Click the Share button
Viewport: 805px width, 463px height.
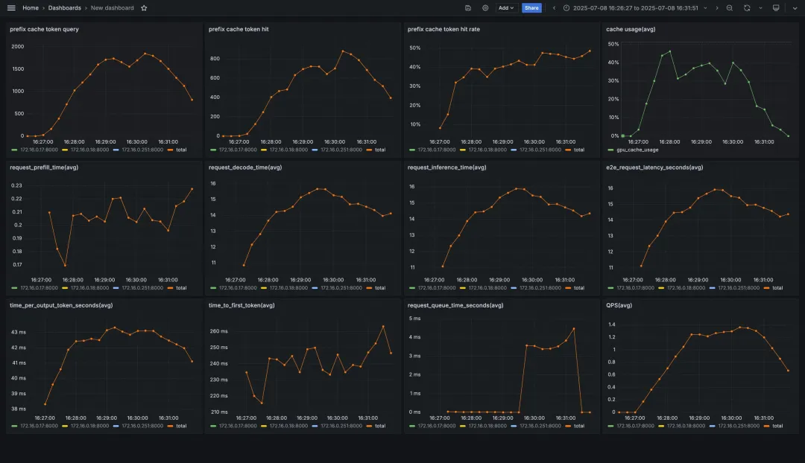tap(531, 7)
